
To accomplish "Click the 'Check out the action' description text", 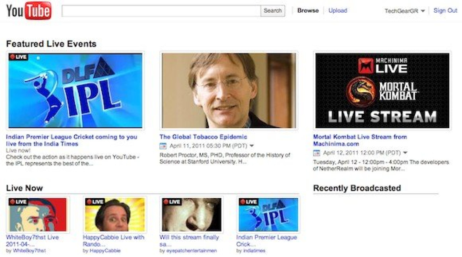I will click(73, 160).
